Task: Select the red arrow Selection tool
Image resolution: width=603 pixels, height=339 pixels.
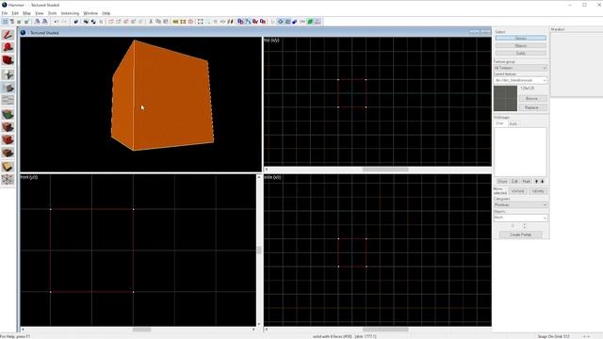Action: click(8, 35)
